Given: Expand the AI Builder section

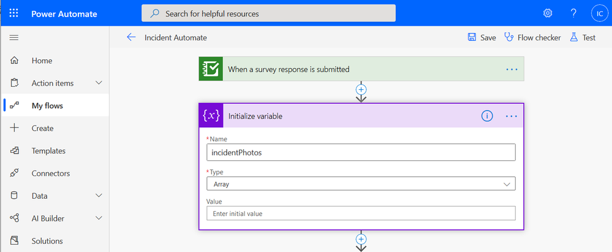Looking at the screenshot, I should point(99,218).
